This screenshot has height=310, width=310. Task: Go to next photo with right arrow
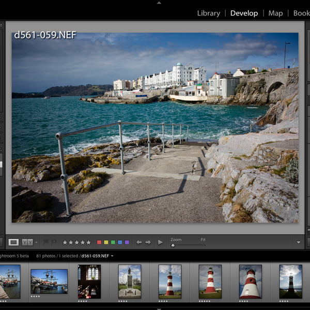coord(148,242)
